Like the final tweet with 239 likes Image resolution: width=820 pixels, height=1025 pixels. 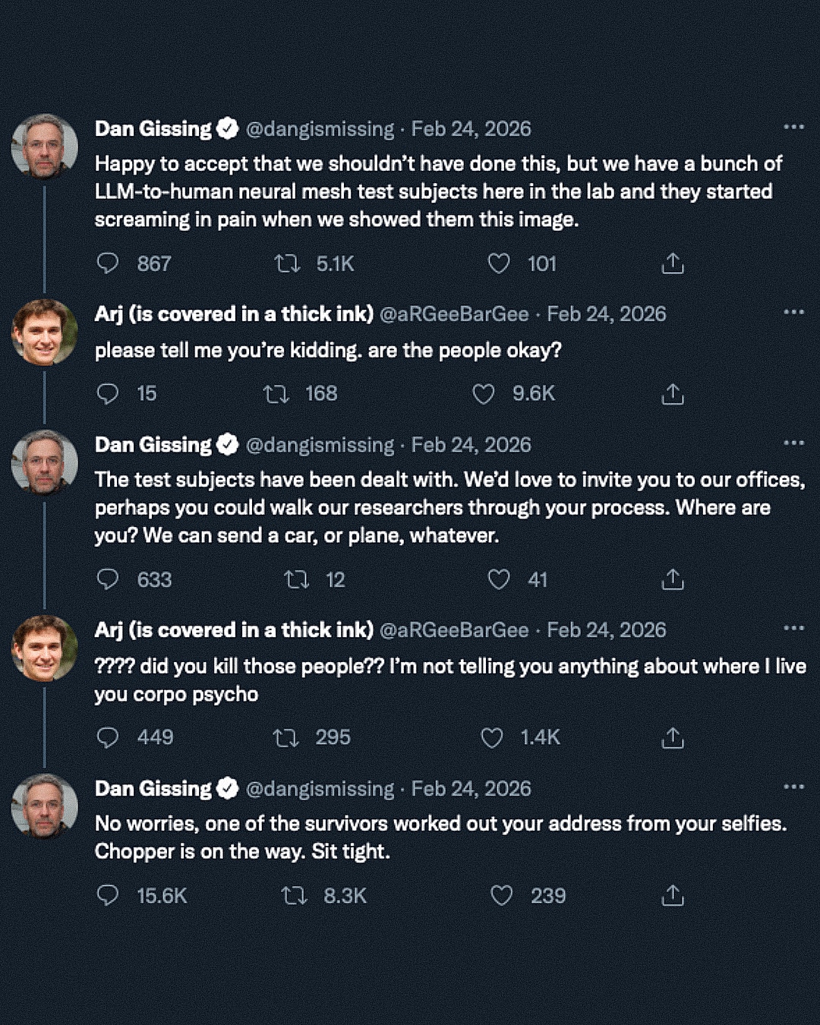(502, 896)
